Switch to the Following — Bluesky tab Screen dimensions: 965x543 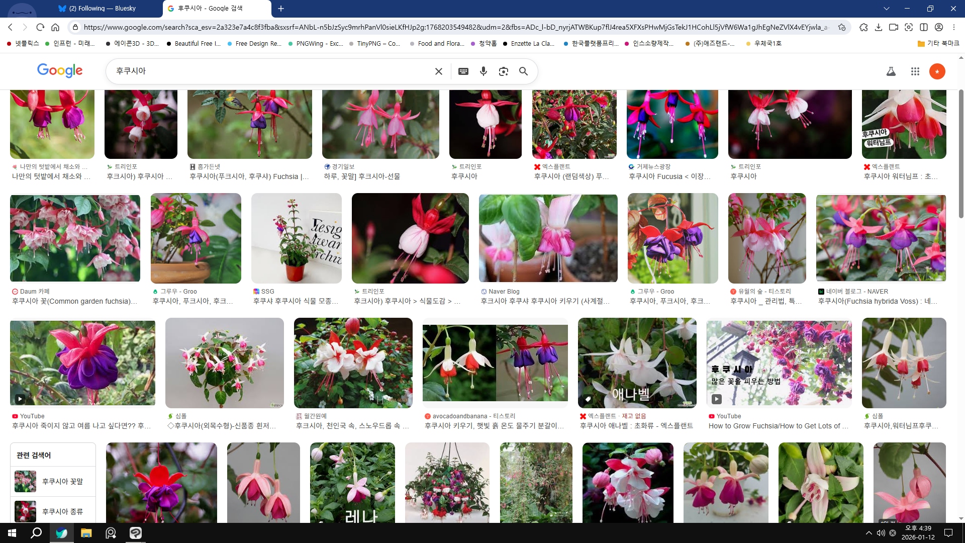point(103,9)
